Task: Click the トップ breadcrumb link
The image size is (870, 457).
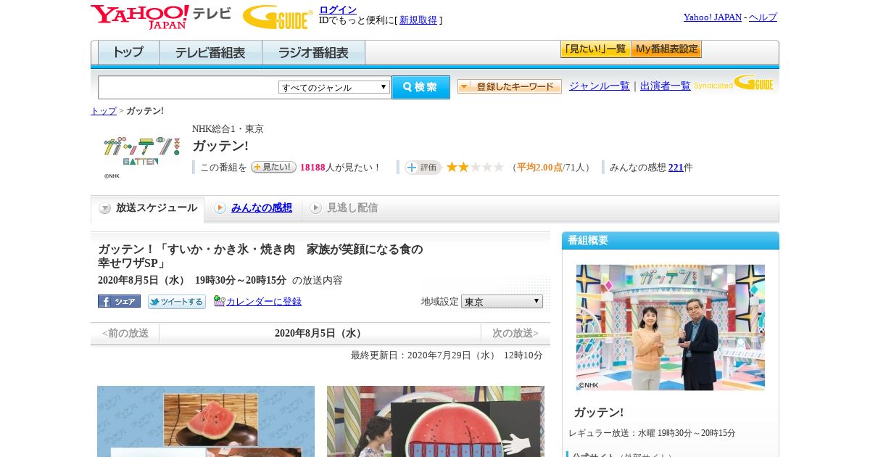Action: click(x=103, y=111)
